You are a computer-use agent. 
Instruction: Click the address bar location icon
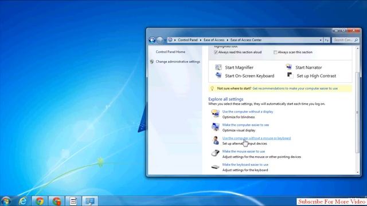[170, 40]
